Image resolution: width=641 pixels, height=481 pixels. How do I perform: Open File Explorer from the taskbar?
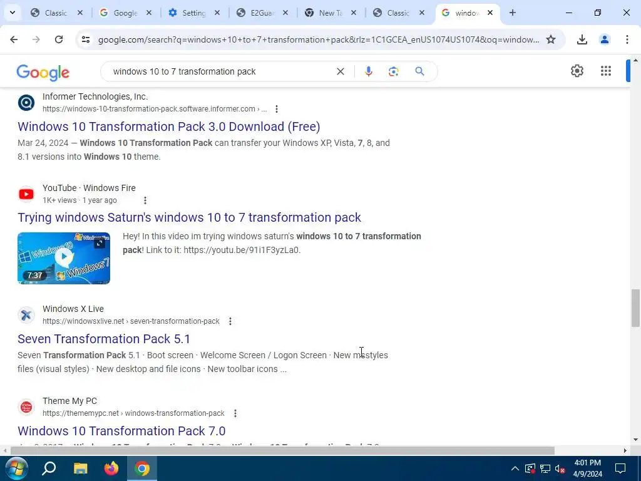coord(80,468)
